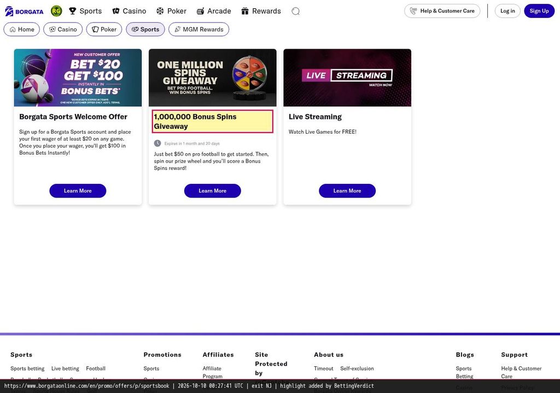Open the Sports betting footer link
The height and width of the screenshot is (393, 560).
click(27, 368)
